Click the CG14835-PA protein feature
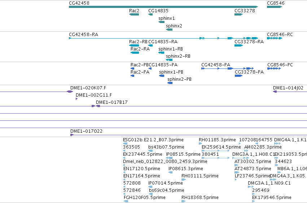The image size is (307, 203). click(150, 69)
